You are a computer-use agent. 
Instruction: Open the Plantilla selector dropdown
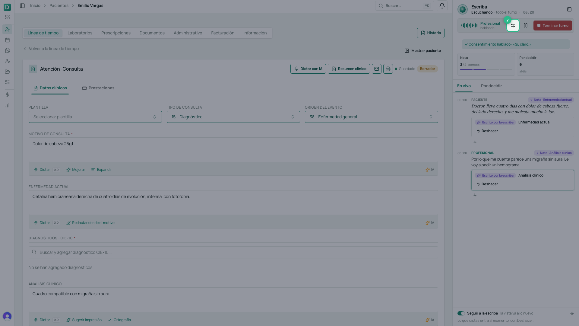(95, 117)
